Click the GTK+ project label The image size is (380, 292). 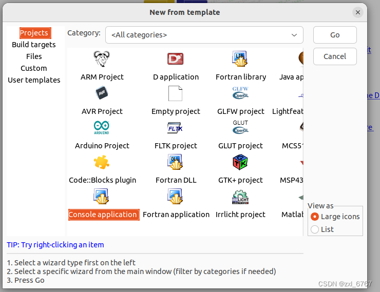240,180
